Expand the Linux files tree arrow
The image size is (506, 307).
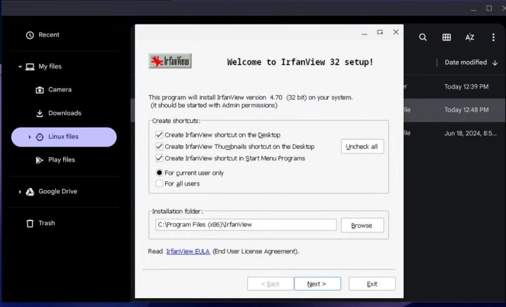click(30, 137)
